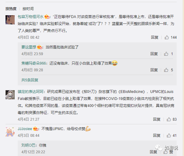The image size is (184, 156).
Task: Like JJJosiee's comment with 41 likes
Action: 169,135
